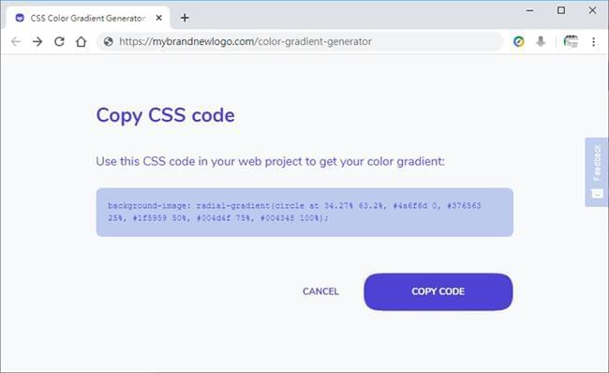This screenshot has width=609, height=373.
Task: Click the radial-gradient CSS code box
Action: pyautogui.click(x=304, y=212)
